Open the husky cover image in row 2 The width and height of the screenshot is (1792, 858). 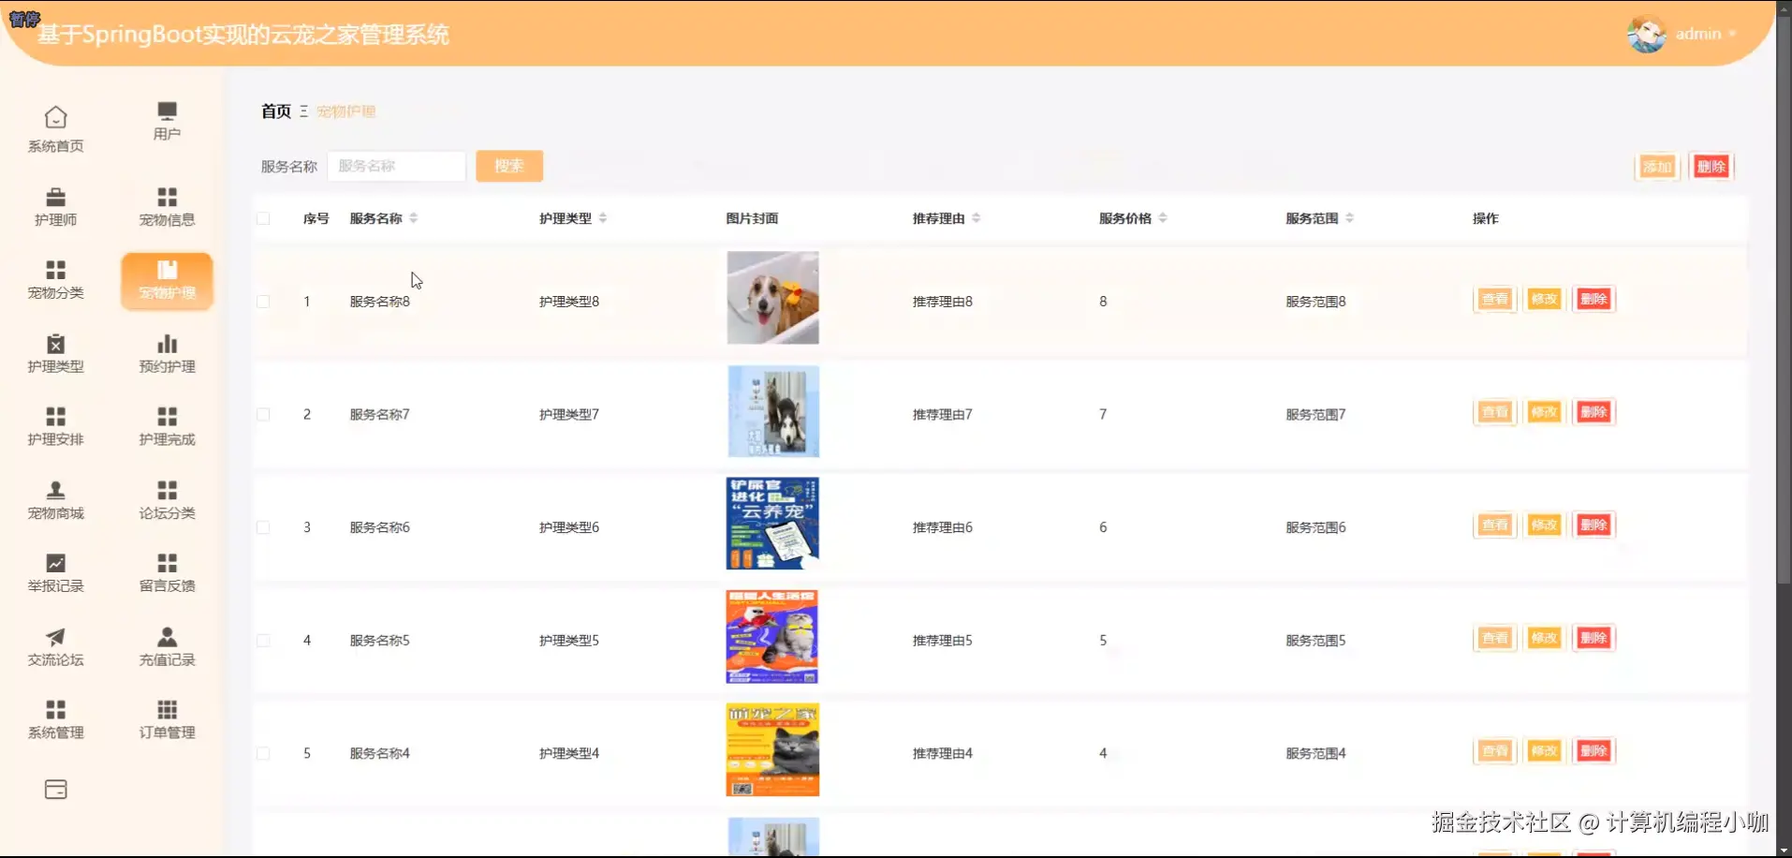[x=772, y=411]
